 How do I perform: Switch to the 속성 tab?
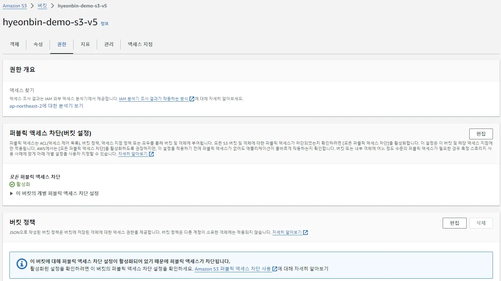[38, 44]
